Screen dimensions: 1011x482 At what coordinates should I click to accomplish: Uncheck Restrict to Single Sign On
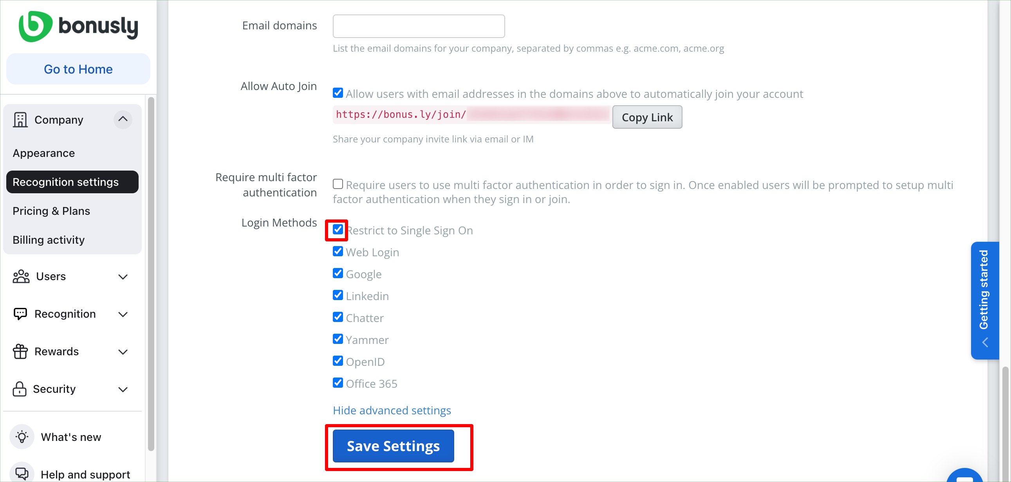pos(338,230)
